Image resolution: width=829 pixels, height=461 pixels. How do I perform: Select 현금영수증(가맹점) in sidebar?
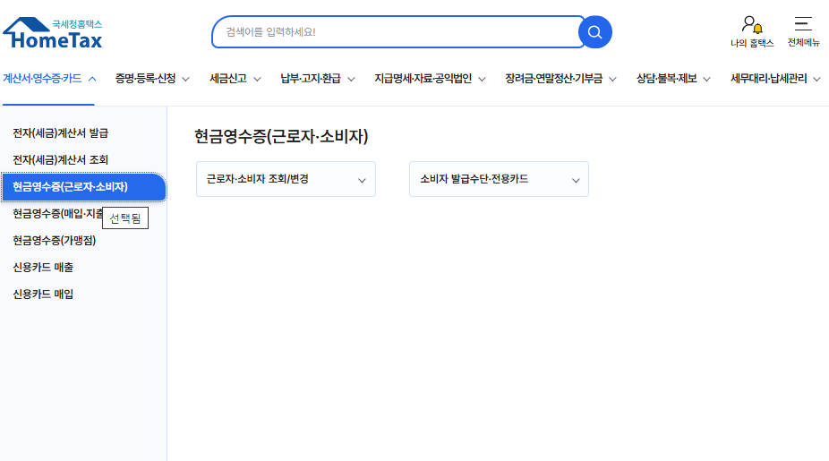[x=55, y=241]
